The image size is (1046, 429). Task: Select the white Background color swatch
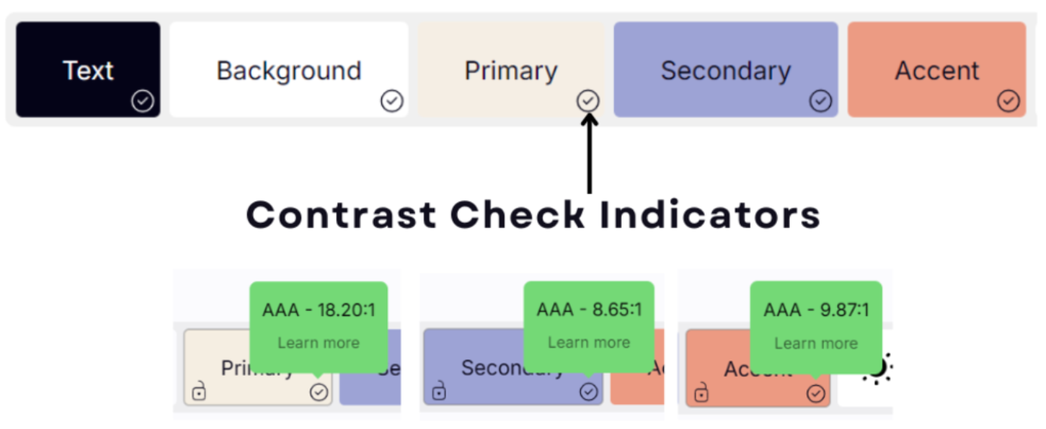[x=289, y=69]
